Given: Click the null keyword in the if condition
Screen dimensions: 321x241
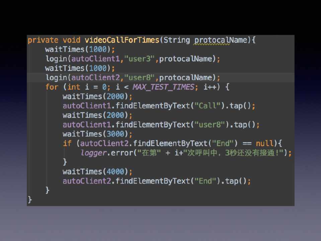Looking at the screenshot, I should (265, 143).
